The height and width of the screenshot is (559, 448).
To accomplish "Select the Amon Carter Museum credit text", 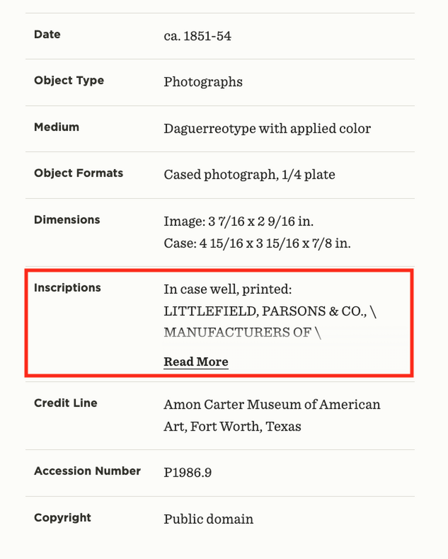I will point(272,415).
